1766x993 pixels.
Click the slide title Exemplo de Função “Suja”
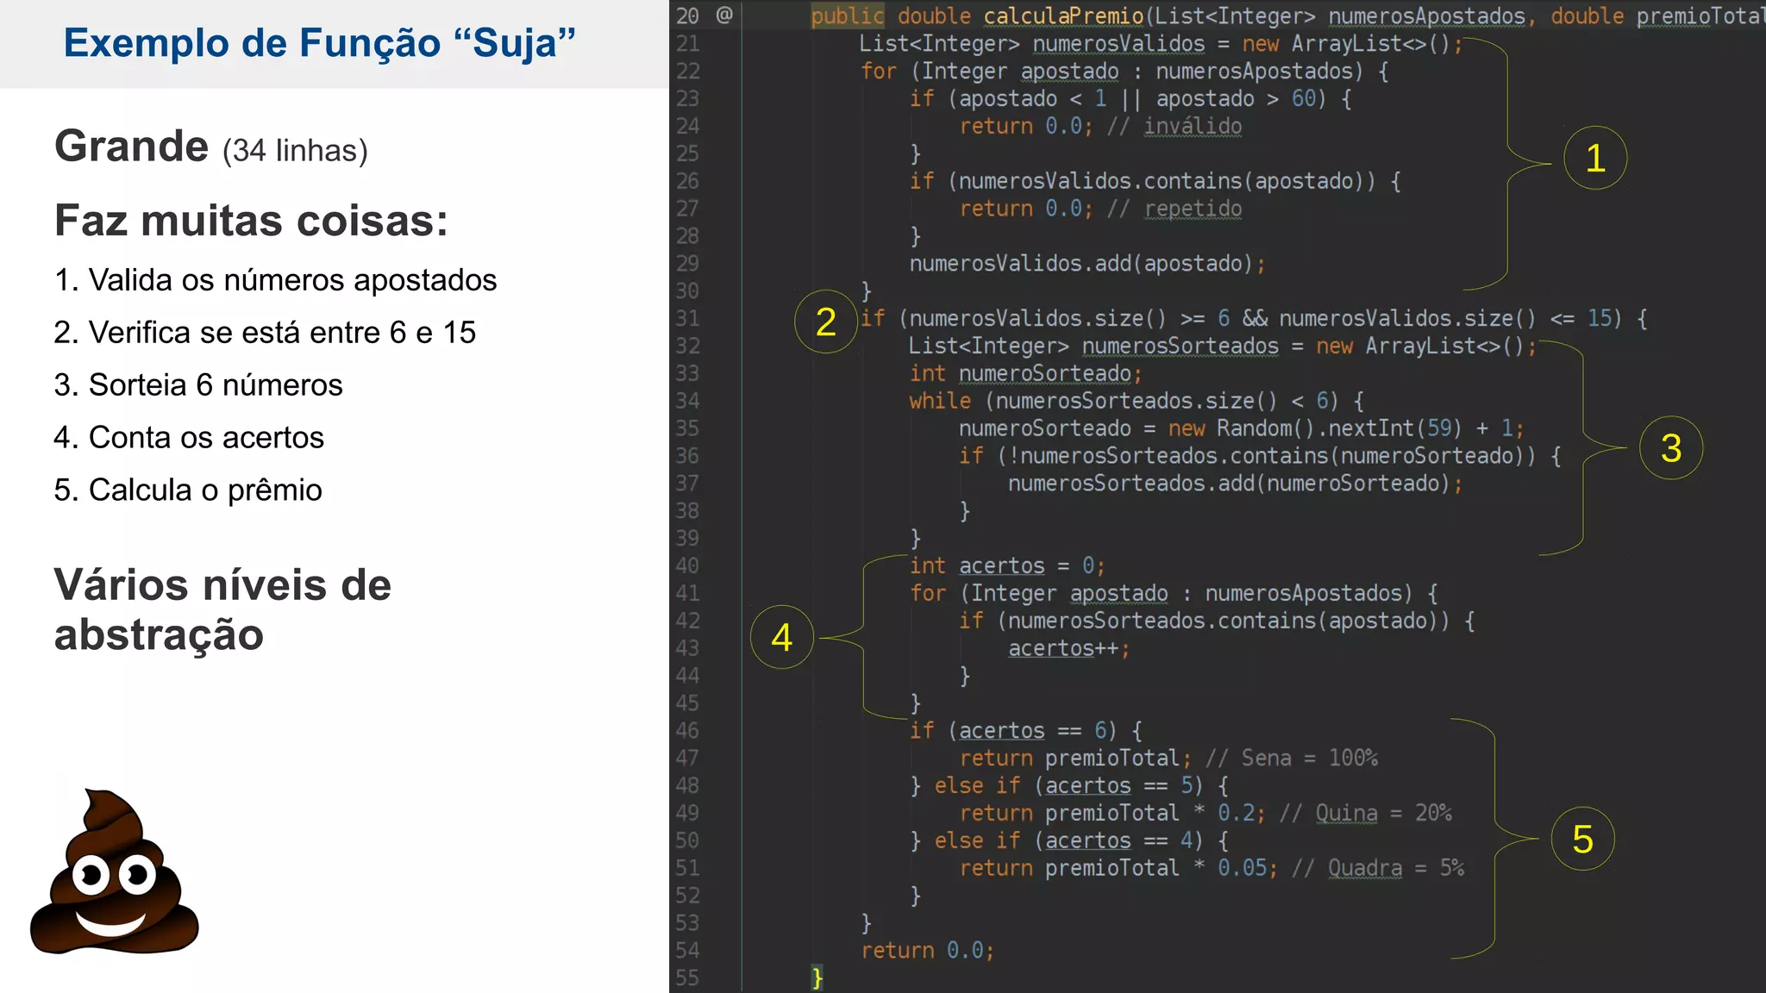pyautogui.click(x=319, y=43)
